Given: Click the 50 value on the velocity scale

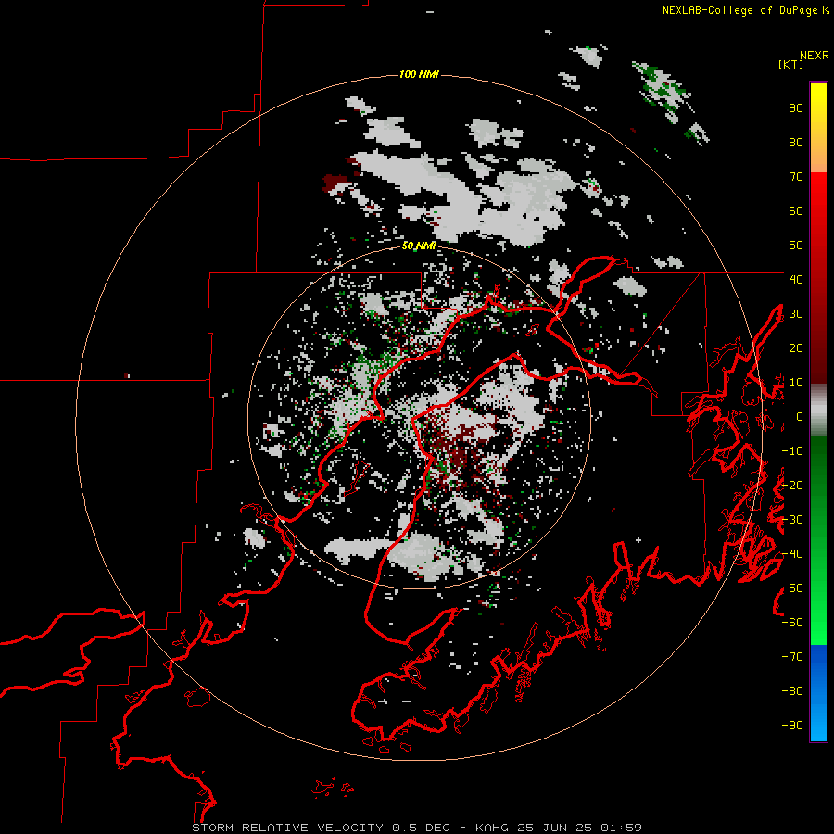Looking at the screenshot, I should click(796, 246).
